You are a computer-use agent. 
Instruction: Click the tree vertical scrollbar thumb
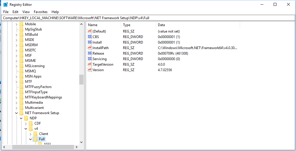[x=81, y=80]
